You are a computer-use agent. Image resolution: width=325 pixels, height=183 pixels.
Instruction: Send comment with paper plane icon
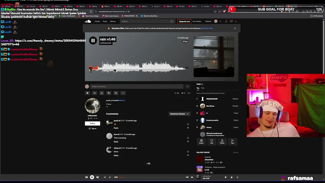click(187, 86)
